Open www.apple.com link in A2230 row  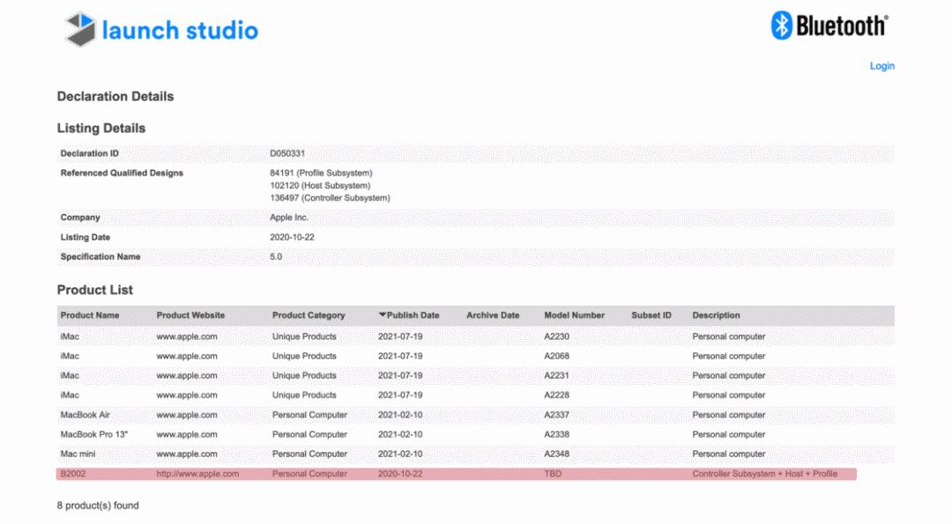point(187,336)
